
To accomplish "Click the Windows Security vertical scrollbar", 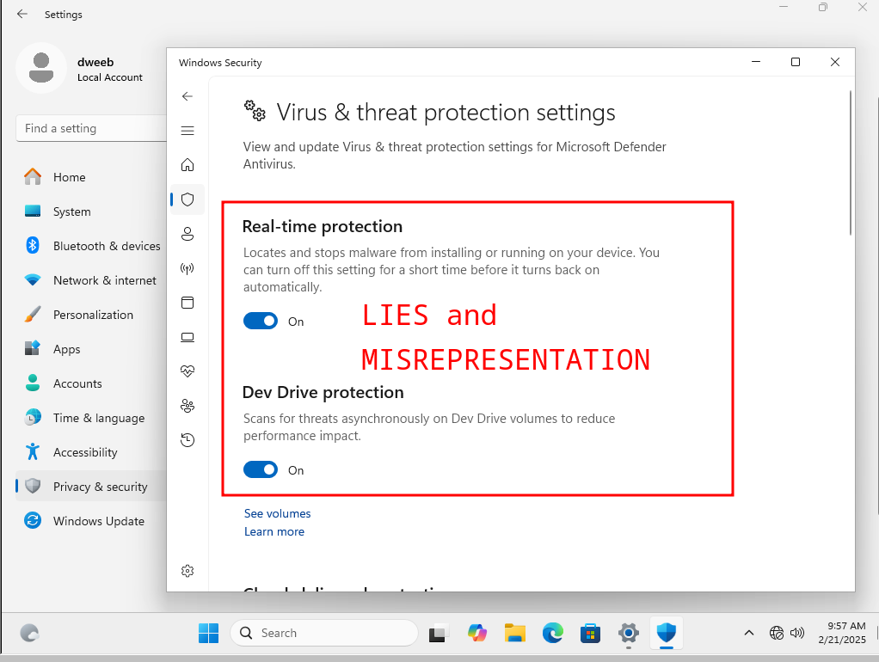I will pyautogui.click(x=851, y=163).
